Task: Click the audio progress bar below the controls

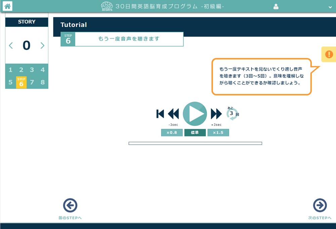Action: tap(196, 143)
